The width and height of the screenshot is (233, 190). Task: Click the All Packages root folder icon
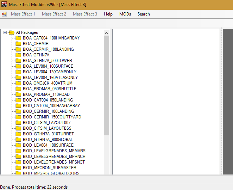(x=12, y=32)
